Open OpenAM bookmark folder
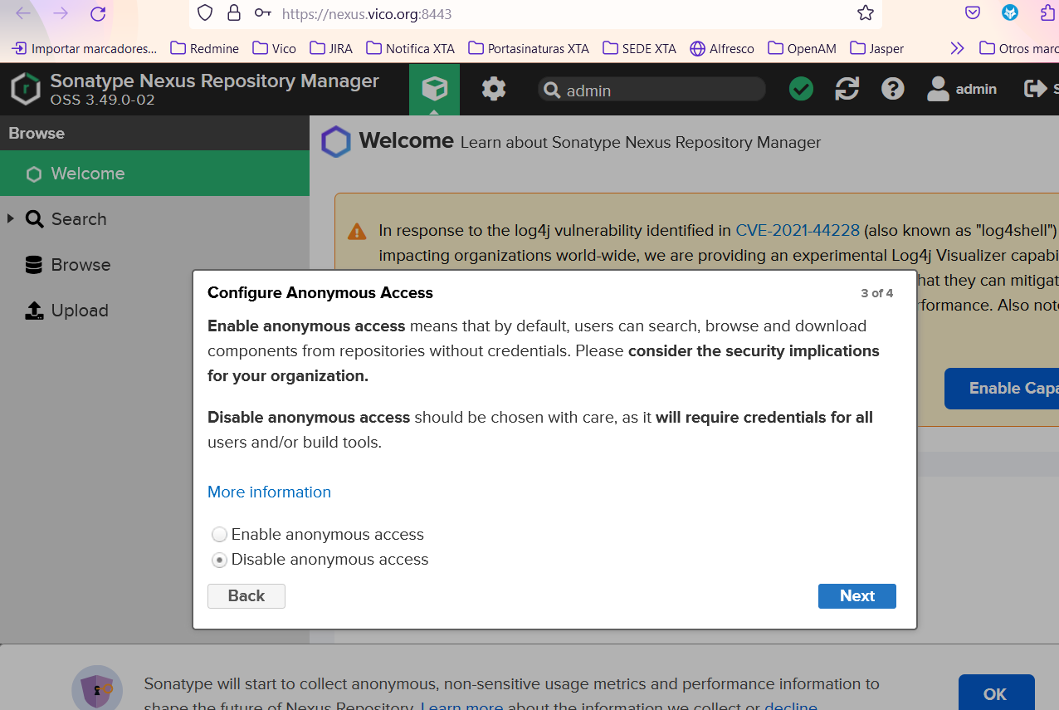 [x=803, y=48]
